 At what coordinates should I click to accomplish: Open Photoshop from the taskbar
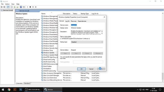pos(21,90)
